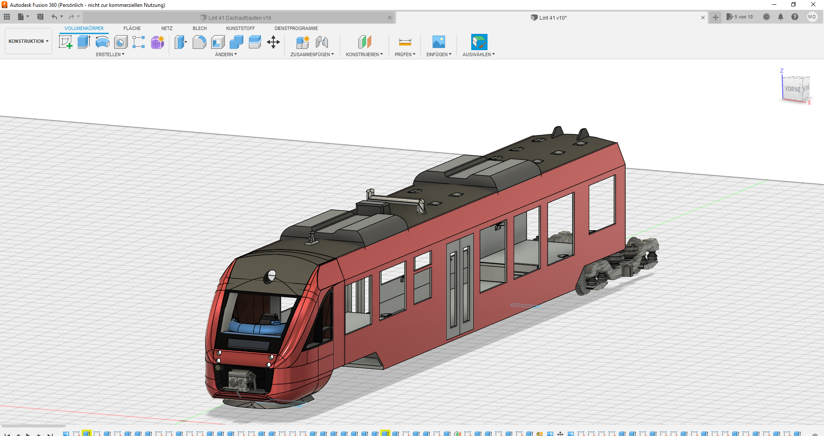This screenshot has width=824, height=436.
Task: Expand the ÄNDERN menu
Action: coord(226,54)
